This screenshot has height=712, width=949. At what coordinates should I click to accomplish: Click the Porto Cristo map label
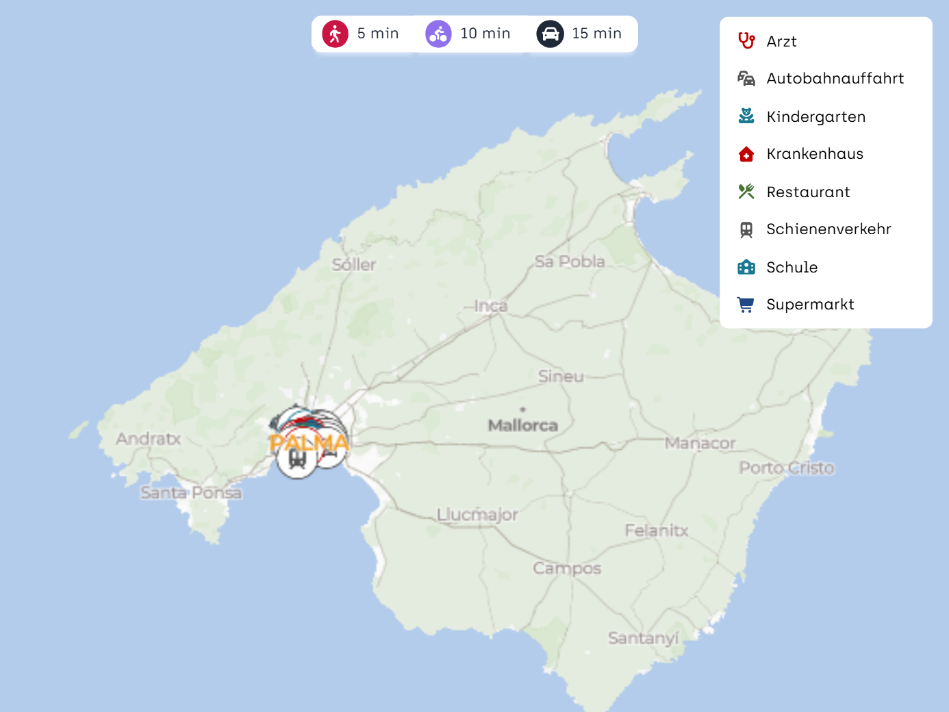pos(786,468)
